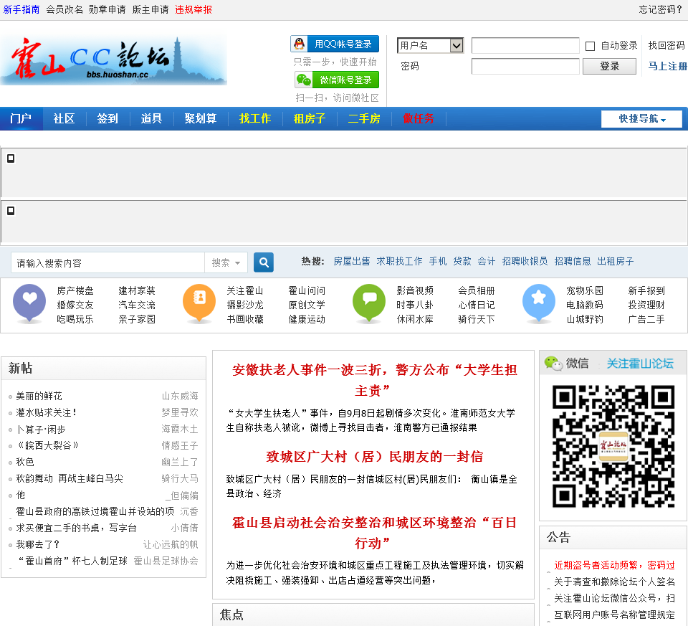Open the 二手房 navigation tab
This screenshot has width=688, height=626.
(x=364, y=118)
